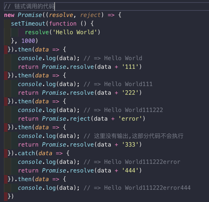Image resolution: width=209 pixels, height=202 pixels.
Task: Click 'return' on the line containing '444'
Action: click(28, 170)
